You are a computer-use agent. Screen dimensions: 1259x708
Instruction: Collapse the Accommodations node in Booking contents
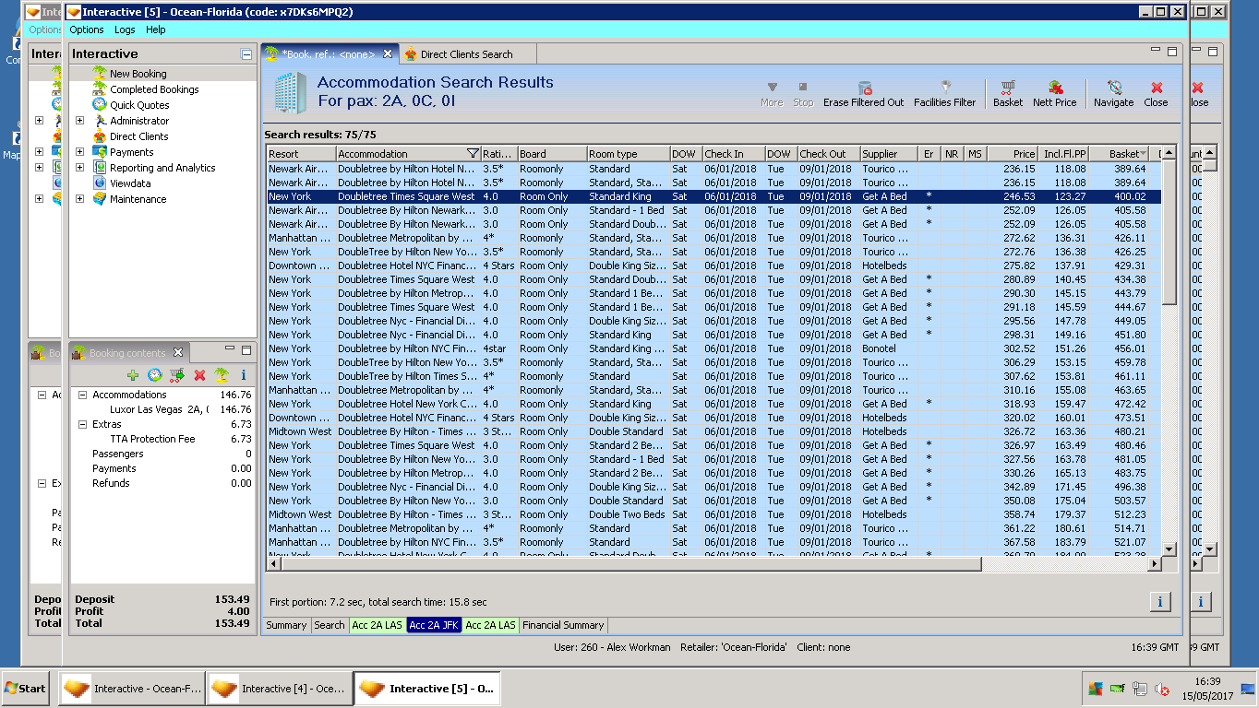82,395
